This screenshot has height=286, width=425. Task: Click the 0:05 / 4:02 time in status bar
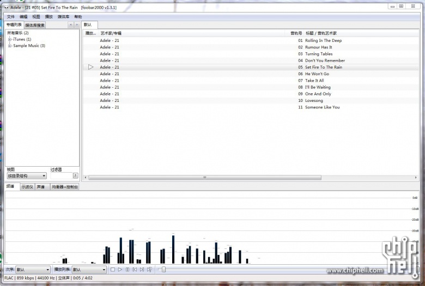click(x=83, y=278)
